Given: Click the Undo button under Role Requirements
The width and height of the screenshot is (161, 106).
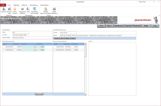Looking at the screenshot, I should [39, 94].
